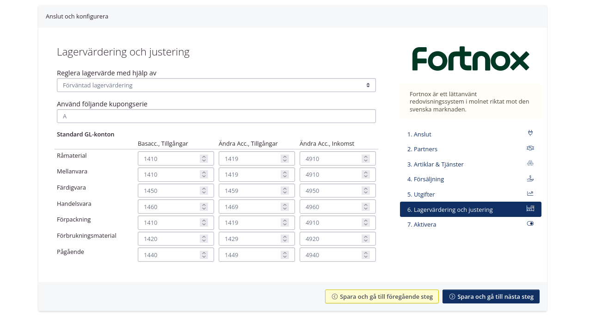Decrement the Handelsvara Inkomst value 4960
Image resolution: width=590 pixels, height=327 pixels.
[x=365, y=208]
